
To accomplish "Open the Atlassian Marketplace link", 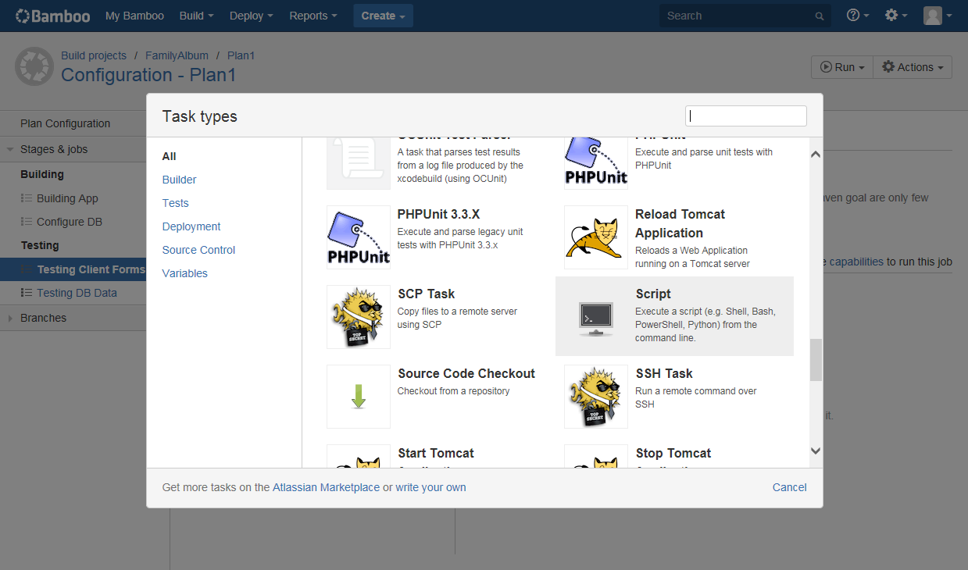I will (326, 486).
